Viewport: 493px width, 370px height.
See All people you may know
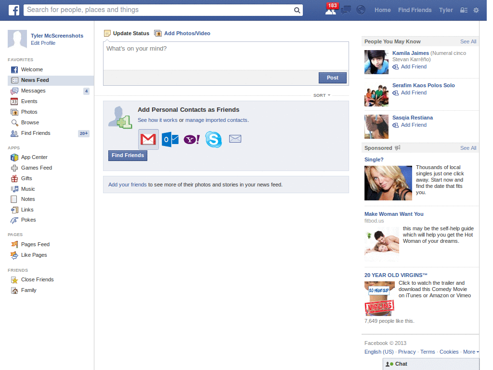pos(467,41)
